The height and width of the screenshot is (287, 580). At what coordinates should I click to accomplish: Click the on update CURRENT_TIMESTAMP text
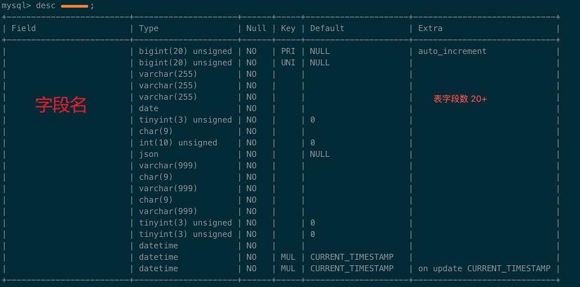click(484, 268)
